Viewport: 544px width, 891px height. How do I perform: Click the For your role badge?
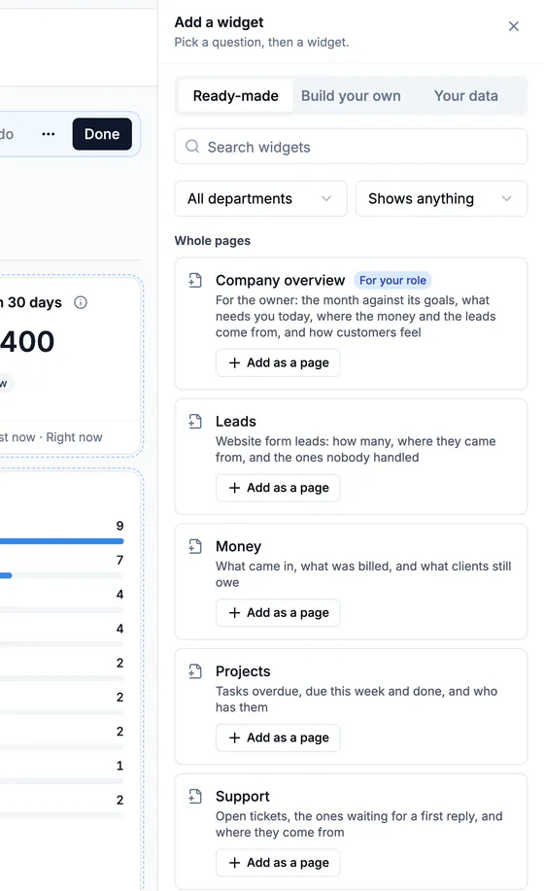coord(392,280)
